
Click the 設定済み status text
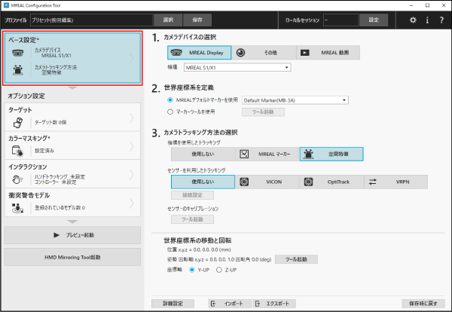(x=44, y=151)
